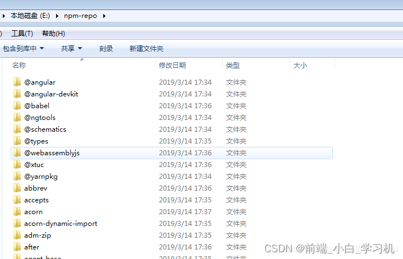Click 文件夹 type in the adm-zip row
The height and width of the screenshot is (259, 403).
(236, 235)
